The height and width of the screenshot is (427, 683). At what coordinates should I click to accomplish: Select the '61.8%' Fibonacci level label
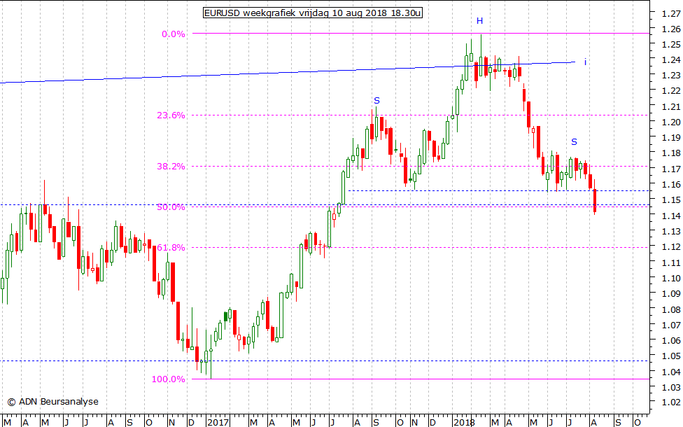(x=171, y=248)
